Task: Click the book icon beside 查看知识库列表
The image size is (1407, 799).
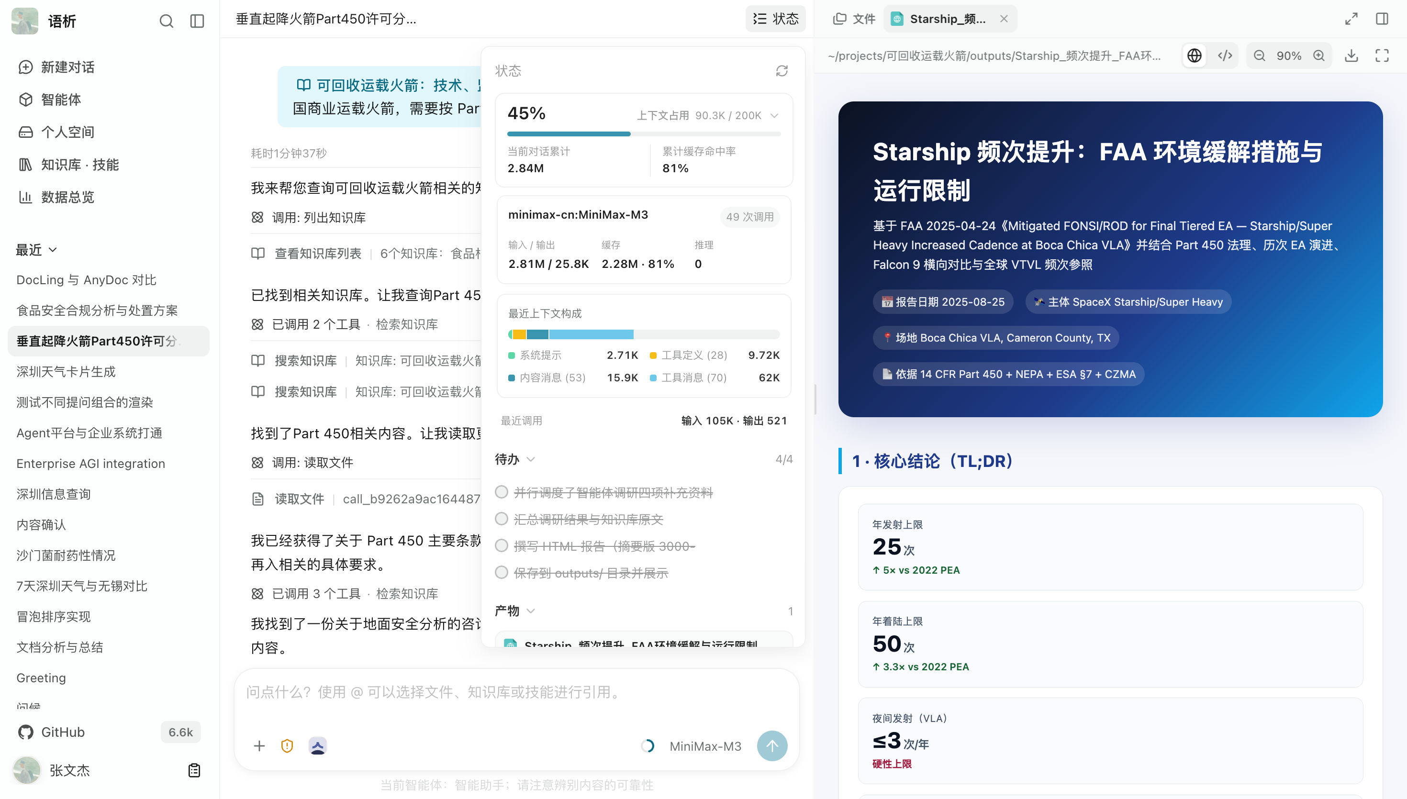Action: [257, 253]
